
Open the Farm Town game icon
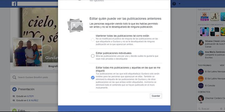coord(204,17)
